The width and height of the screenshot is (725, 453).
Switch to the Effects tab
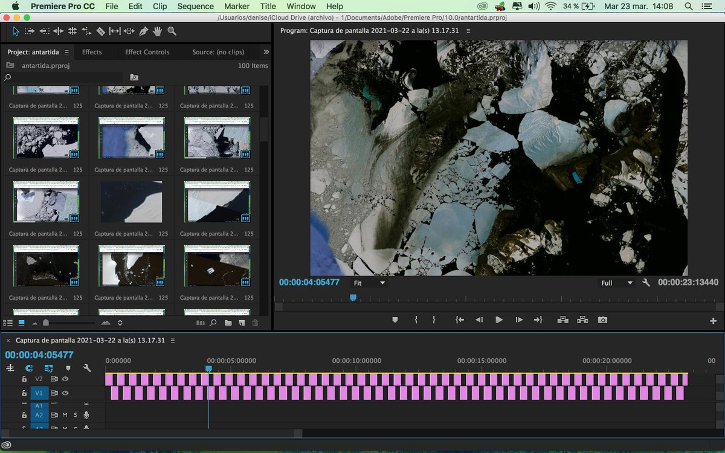(x=92, y=52)
